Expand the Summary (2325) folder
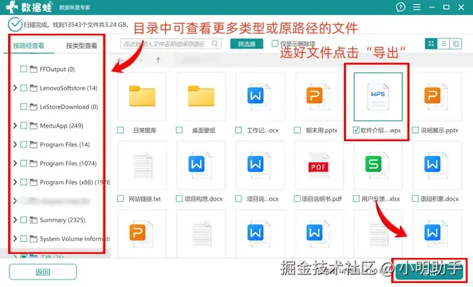 15,220
